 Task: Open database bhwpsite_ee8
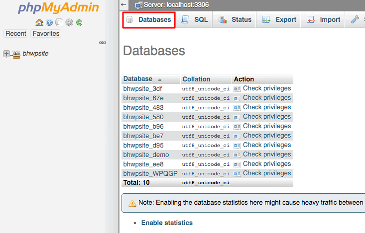pyautogui.click(x=143, y=164)
